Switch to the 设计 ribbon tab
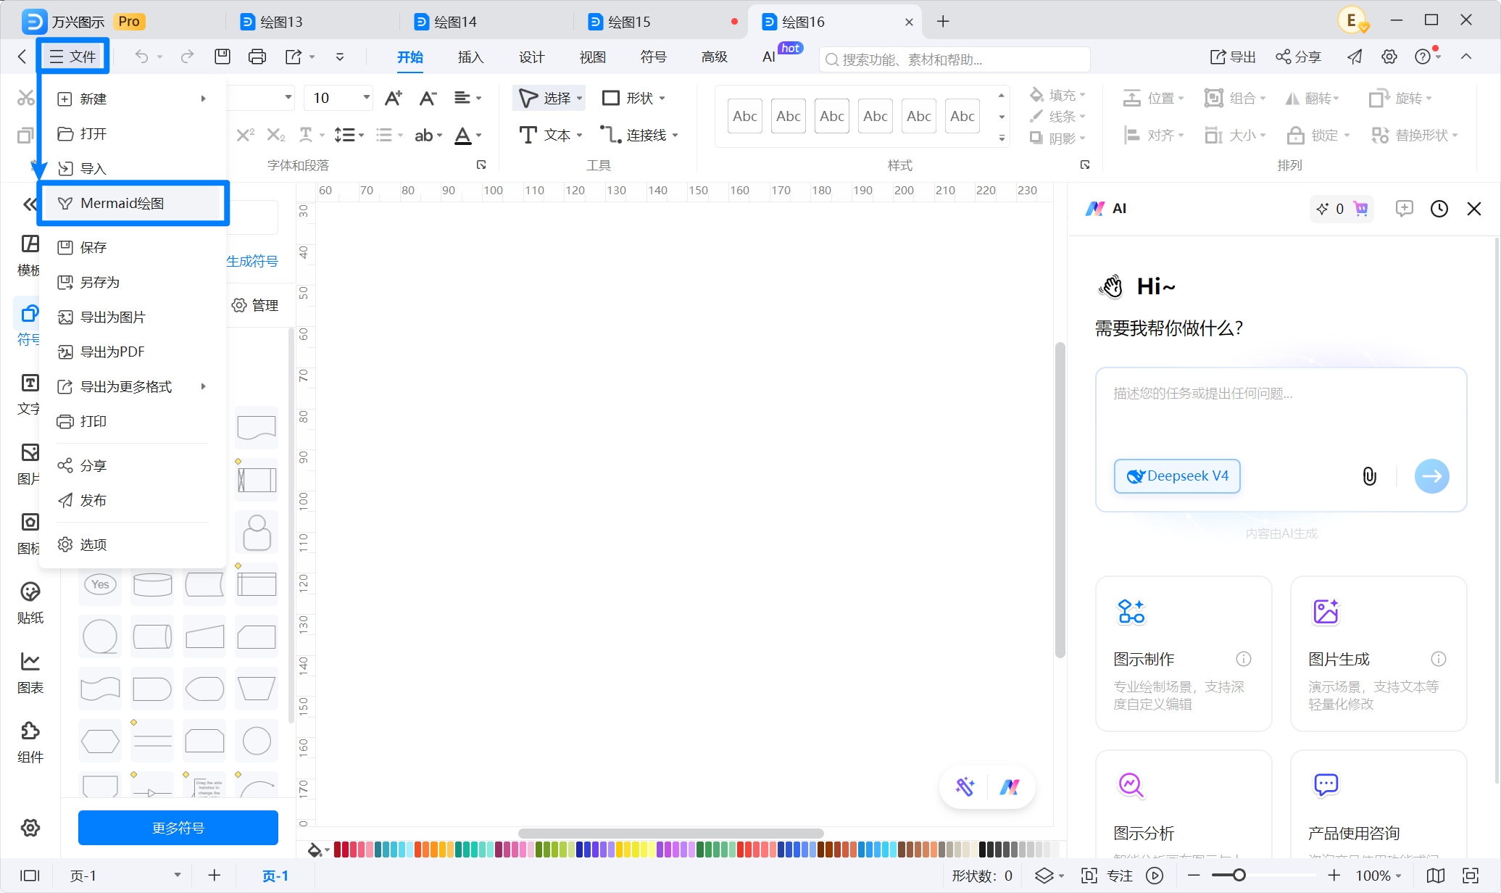1501x893 pixels. pyautogui.click(x=531, y=57)
